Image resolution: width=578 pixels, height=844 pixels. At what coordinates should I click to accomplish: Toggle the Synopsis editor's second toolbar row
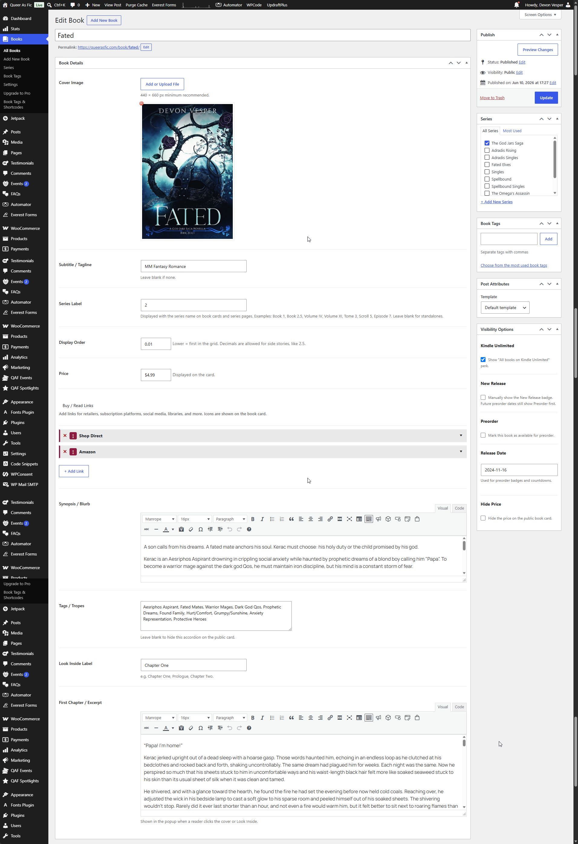369,519
